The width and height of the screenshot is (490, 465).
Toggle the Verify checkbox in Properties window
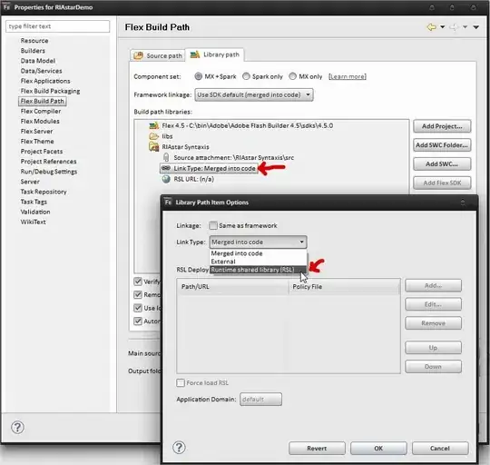pos(138,282)
